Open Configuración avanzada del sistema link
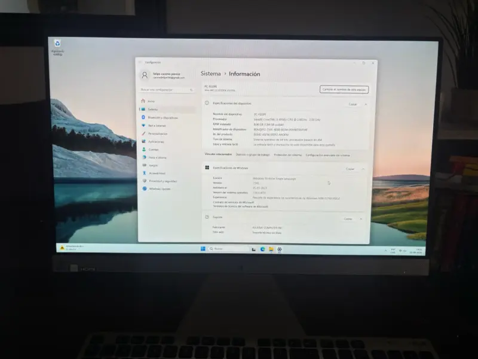Viewport: 478px width, 359px height. click(x=327, y=156)
